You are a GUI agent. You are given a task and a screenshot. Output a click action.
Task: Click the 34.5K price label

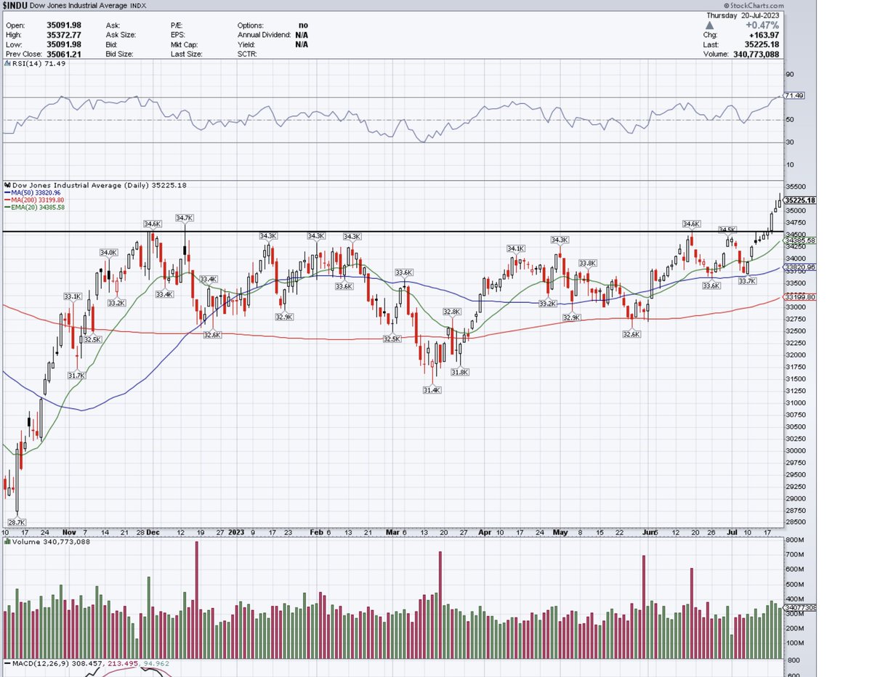[x=727, y=229]
